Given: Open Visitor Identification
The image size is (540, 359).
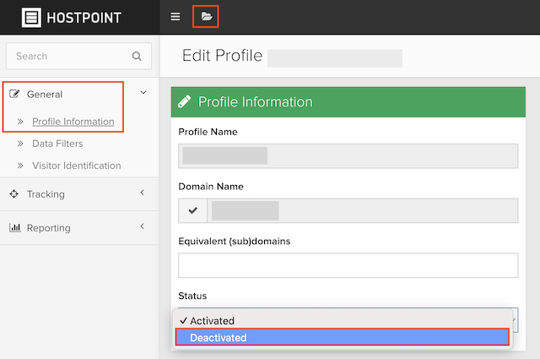Looking at the screenshot, I should (x=77, y=166).
